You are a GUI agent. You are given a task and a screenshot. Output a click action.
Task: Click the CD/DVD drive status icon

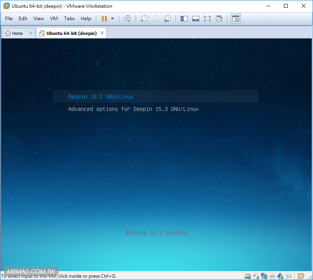point(256,276)
